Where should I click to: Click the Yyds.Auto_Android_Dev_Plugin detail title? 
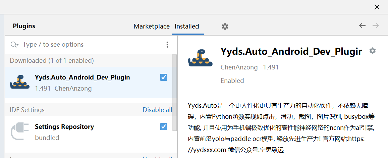(291, 52)
